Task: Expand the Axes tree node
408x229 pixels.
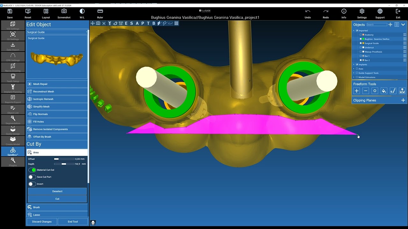Action: (354, 69)
